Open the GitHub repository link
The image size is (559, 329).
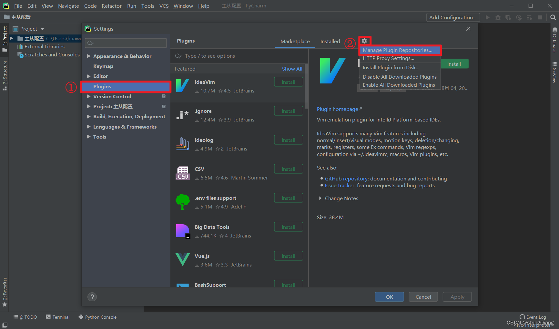(346, 179)
